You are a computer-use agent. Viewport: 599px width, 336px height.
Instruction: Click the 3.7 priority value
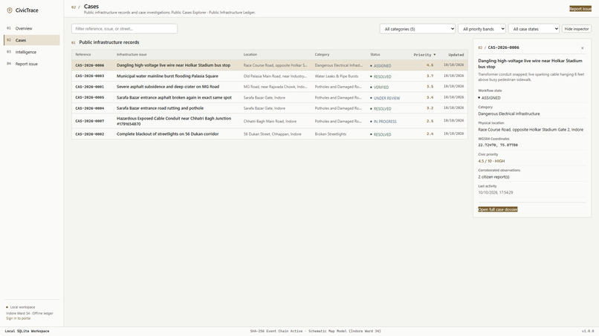pyautogui.click(x=430, y=76)
